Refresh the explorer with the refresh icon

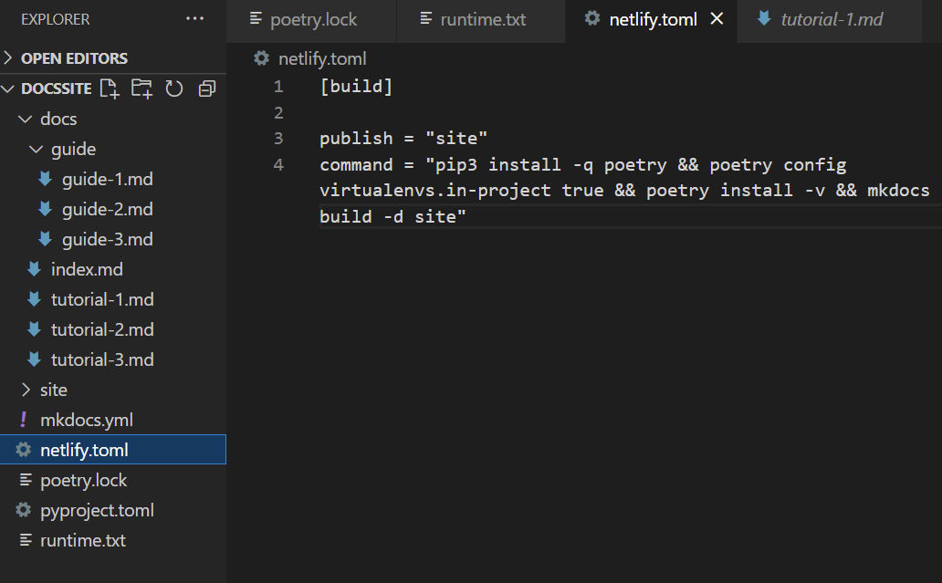tap(174, 88)
